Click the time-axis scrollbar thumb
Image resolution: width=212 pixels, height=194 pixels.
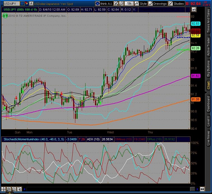click(x=193, y=189)
